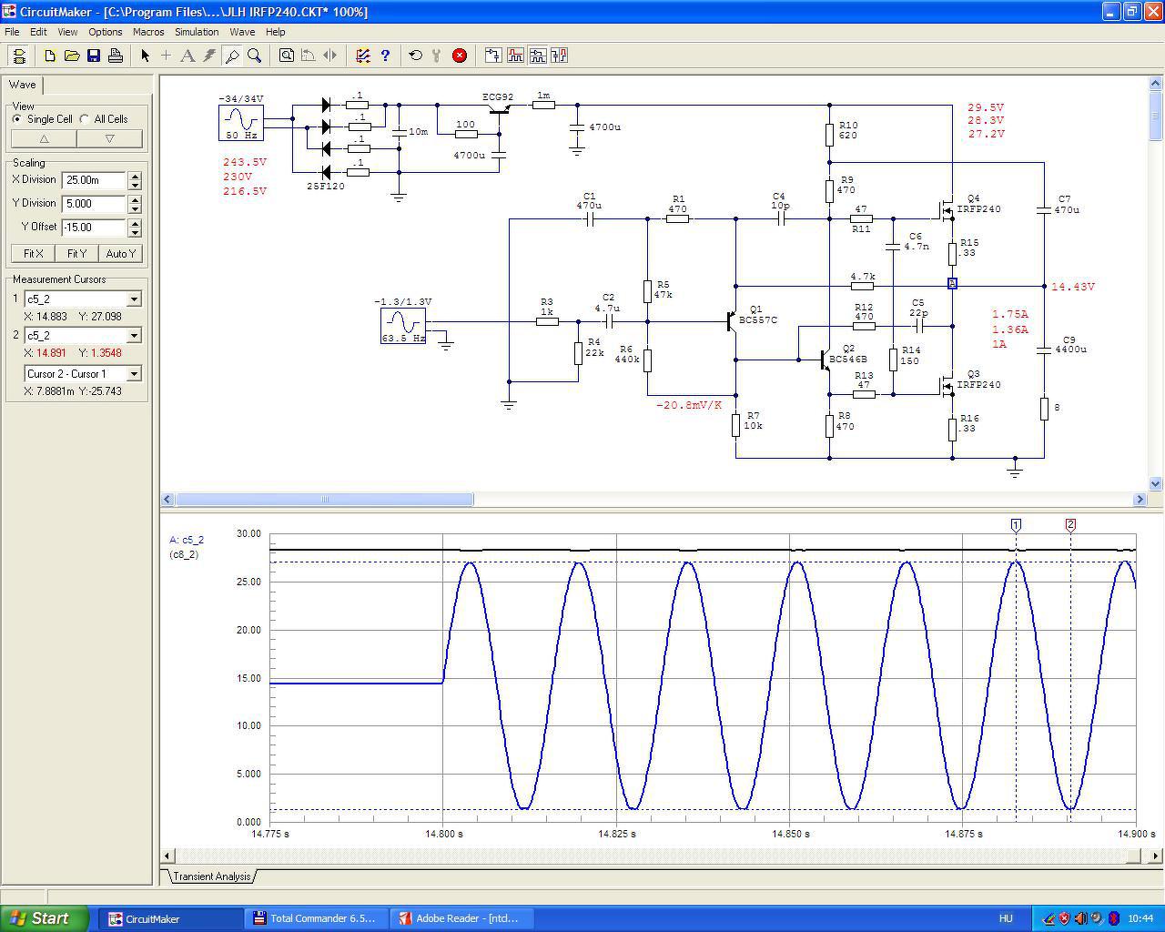Click the Open folder toolbar icon
The width and height of the screenshot is (1165, 932).
pos(72,56)
